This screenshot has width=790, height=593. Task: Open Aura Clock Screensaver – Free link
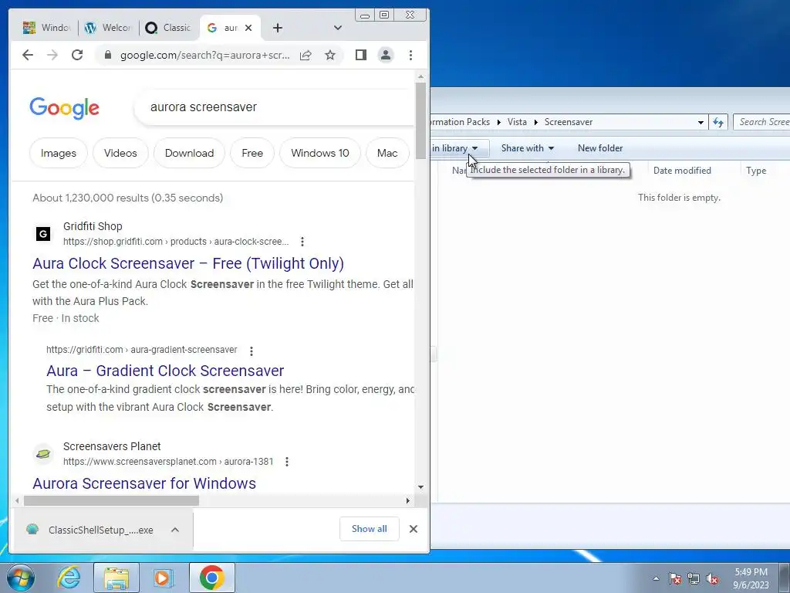pyautogui.click(x=188, y=263)
